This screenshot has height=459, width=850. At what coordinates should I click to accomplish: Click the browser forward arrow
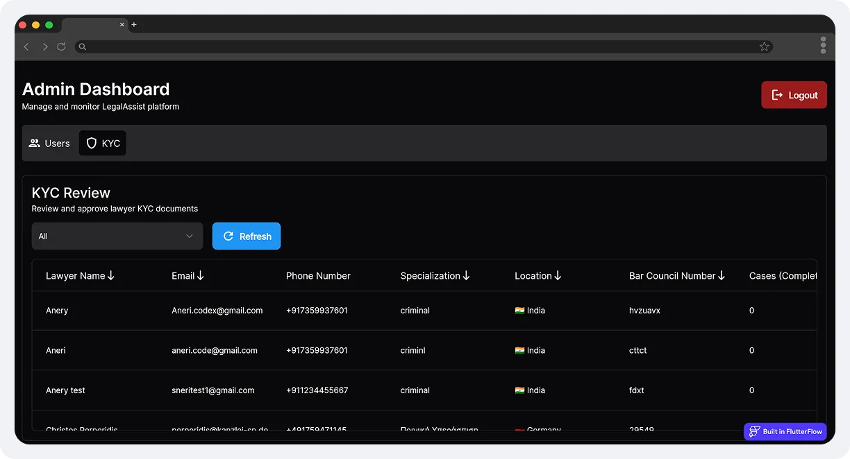(x=45, y=46)
